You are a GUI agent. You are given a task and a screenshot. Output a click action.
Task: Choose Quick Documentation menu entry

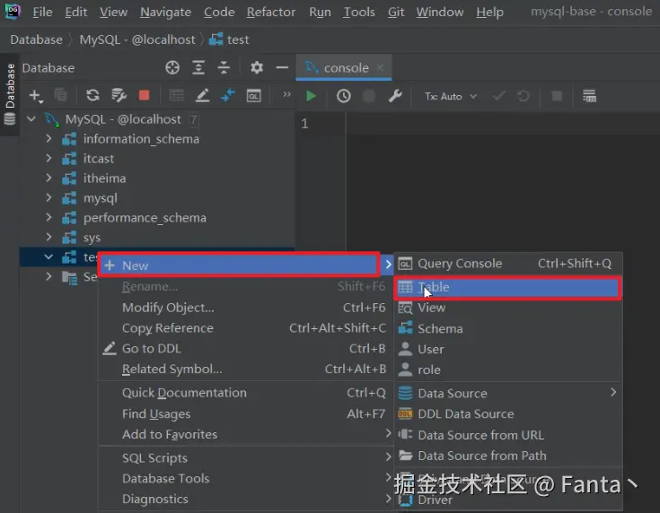245,393
